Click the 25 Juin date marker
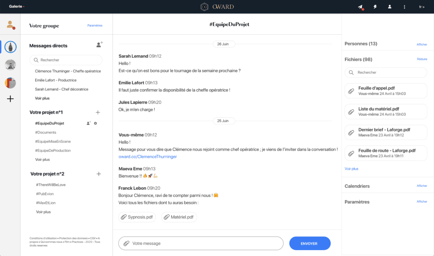 (x=223, y=121)
